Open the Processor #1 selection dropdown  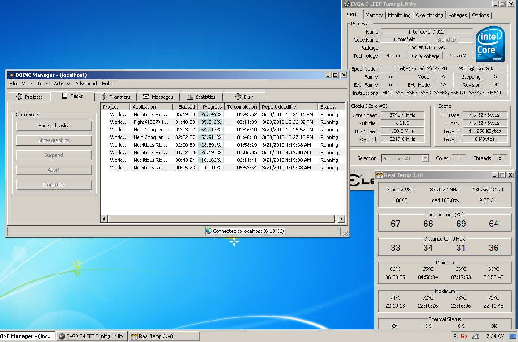click(425, 159)
